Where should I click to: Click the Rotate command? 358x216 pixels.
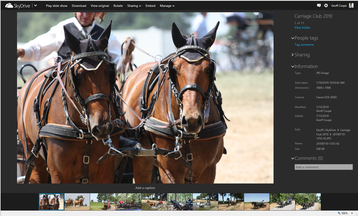(118, 6)
